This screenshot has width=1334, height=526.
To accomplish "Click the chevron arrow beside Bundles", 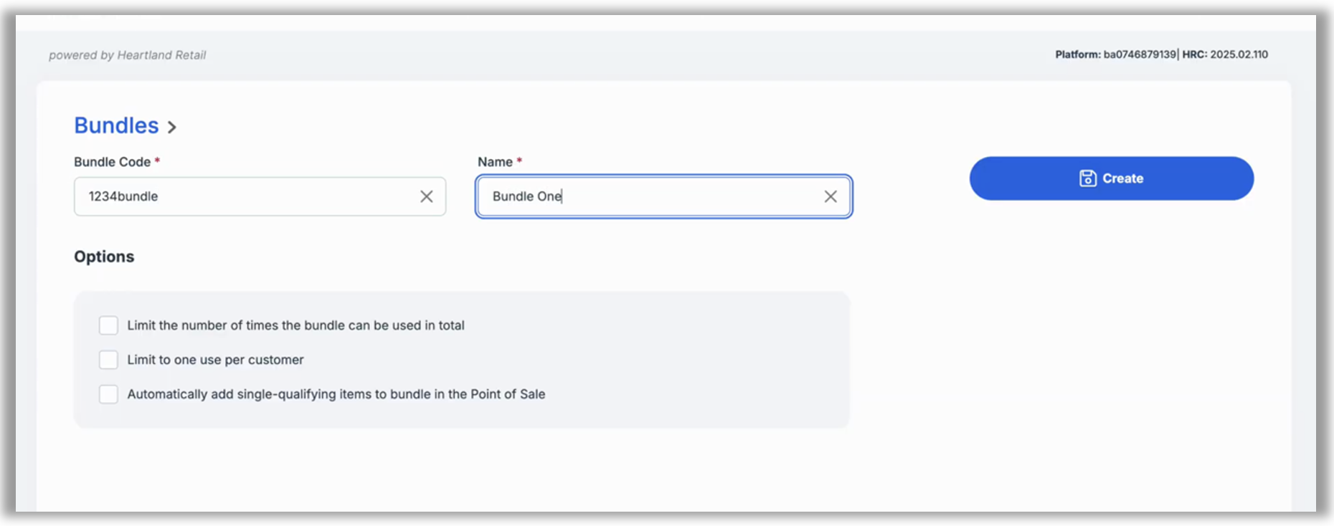I will [172, 128].
